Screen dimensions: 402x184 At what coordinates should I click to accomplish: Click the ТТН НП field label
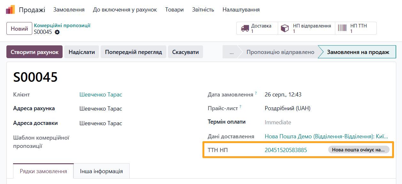tap(218, 150)
